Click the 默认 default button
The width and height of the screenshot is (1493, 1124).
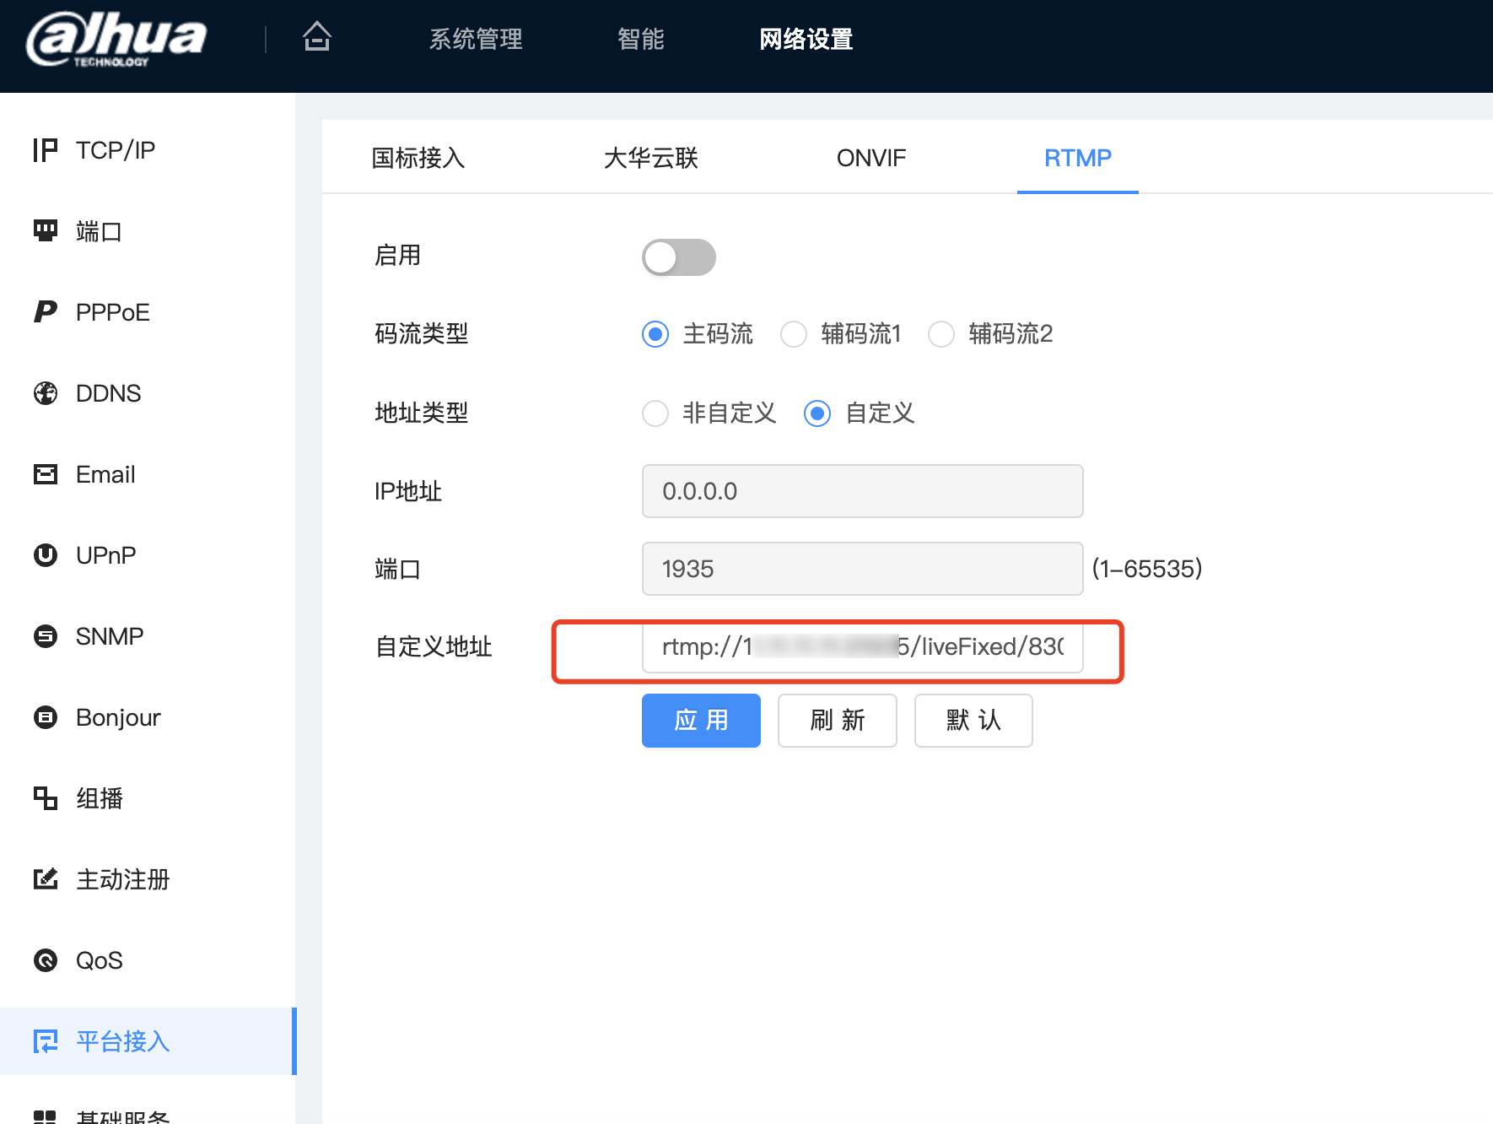pos(973,721)
